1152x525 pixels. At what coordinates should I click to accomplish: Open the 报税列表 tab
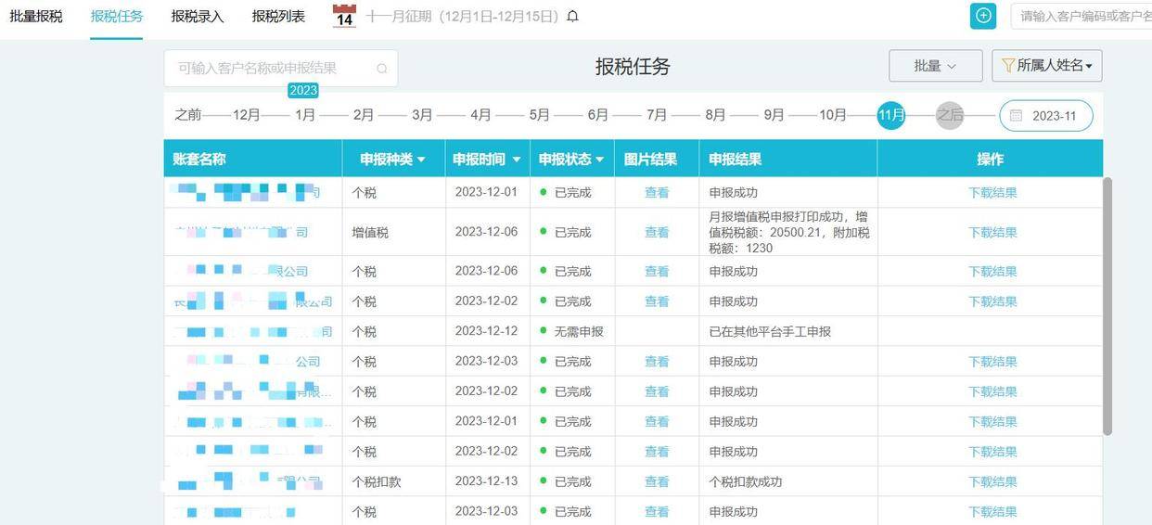click(278, 16)
